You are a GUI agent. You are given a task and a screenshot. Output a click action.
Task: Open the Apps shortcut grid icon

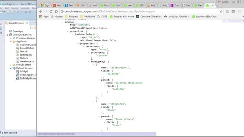(x=40, y=16)
